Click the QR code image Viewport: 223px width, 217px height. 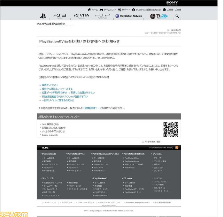(171, 129)
